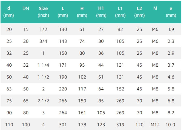Viewport: 182px width, 130px height.
Task: Click the 10.0 thickness value
Action: [170, 125]
